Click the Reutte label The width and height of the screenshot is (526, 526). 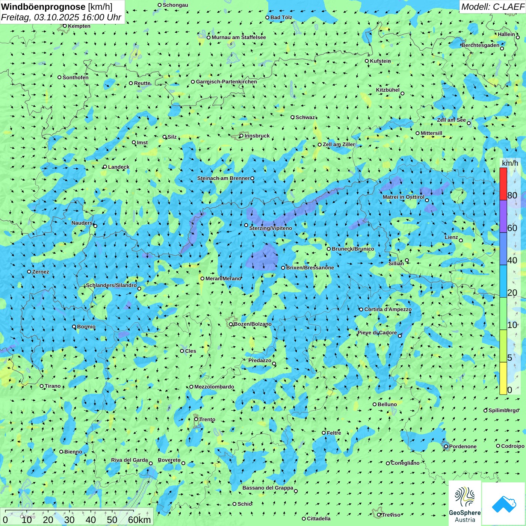pyautogui.click(x=142, y=83)
